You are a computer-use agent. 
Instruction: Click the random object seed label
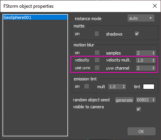tap(91, 100)
